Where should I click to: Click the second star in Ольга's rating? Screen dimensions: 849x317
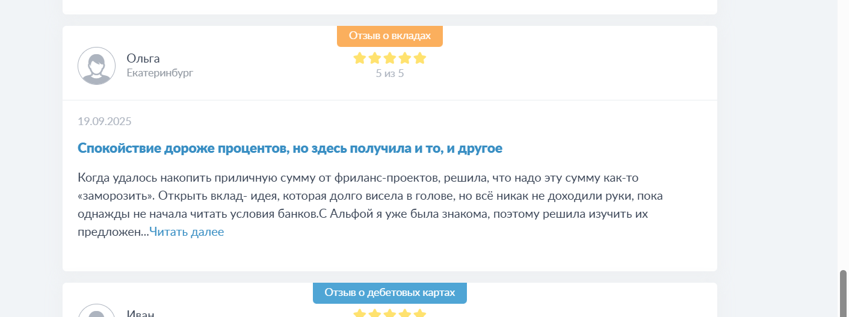[375, 58]
